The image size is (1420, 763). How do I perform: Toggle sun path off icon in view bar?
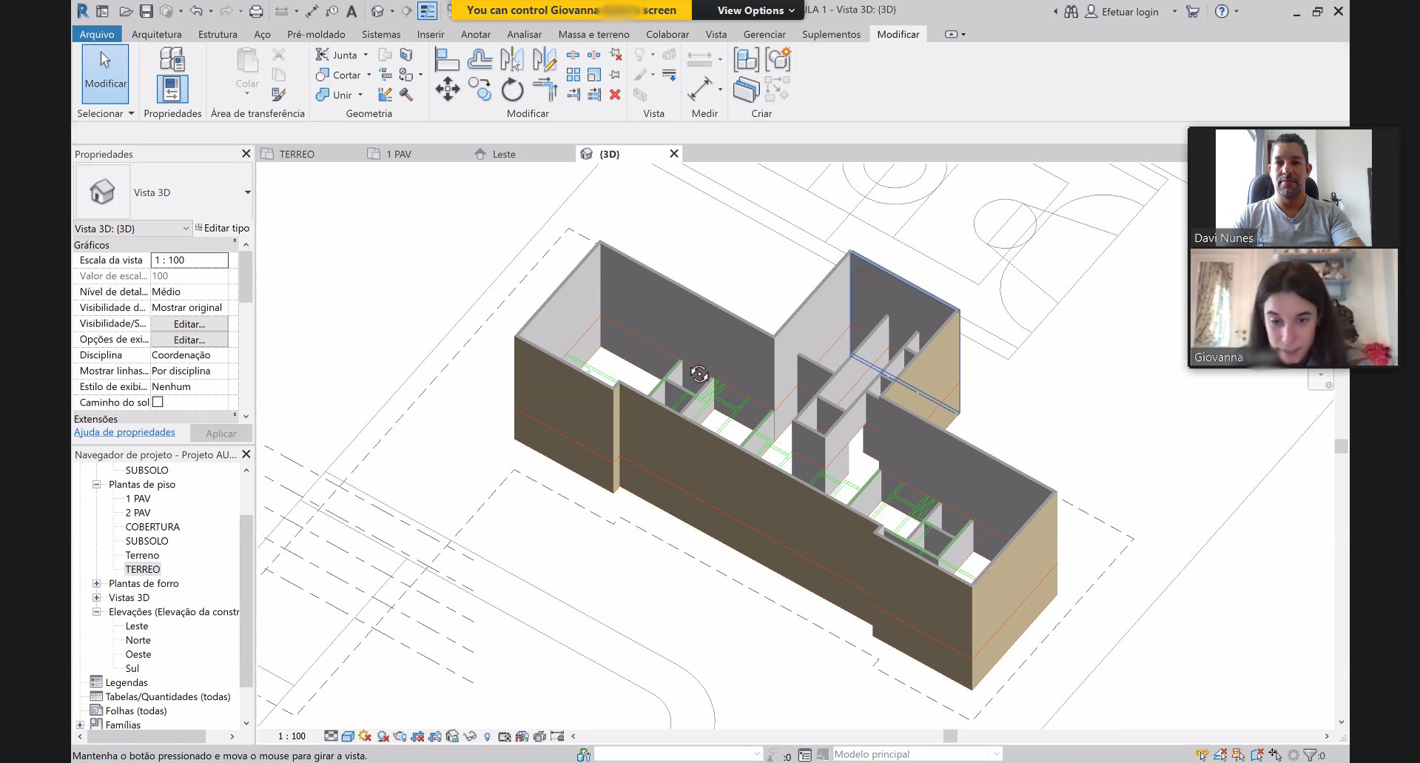click(365, 736)
